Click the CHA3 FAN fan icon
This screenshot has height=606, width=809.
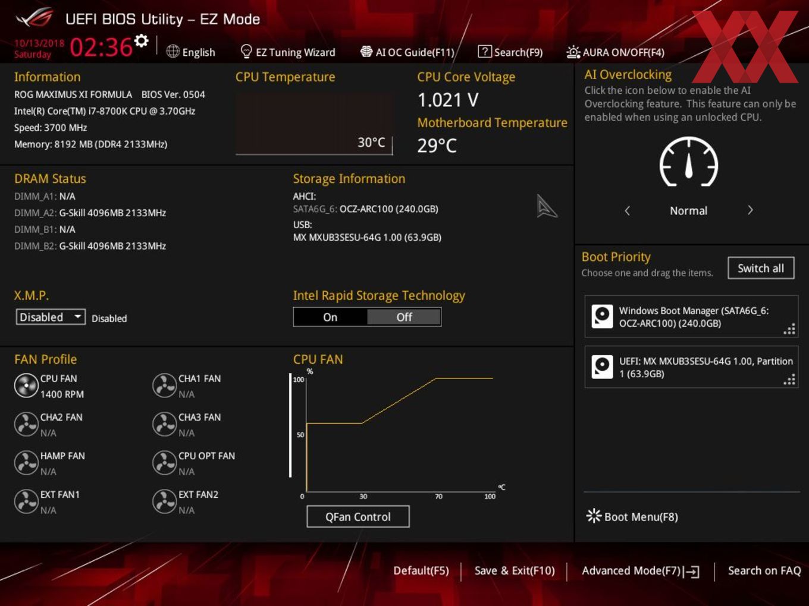click(x=164, y=424)
